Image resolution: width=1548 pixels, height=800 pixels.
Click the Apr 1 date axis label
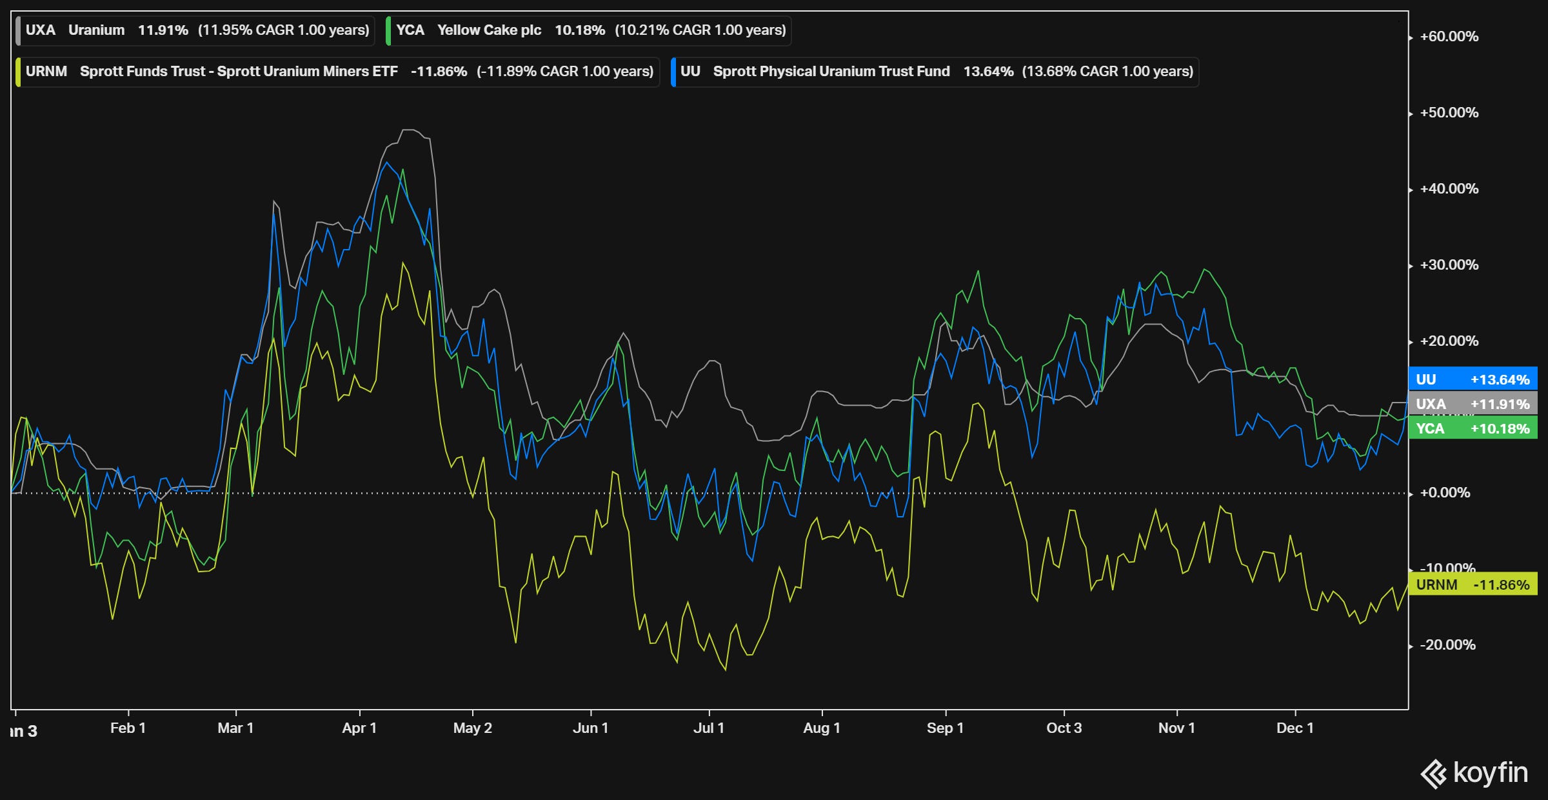pos(359,728)
